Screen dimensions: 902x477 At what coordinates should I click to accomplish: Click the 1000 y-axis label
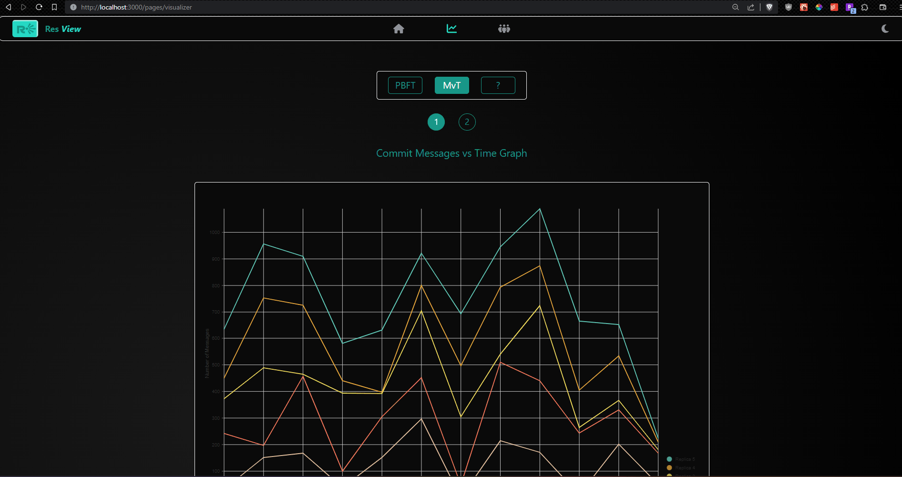215,233
